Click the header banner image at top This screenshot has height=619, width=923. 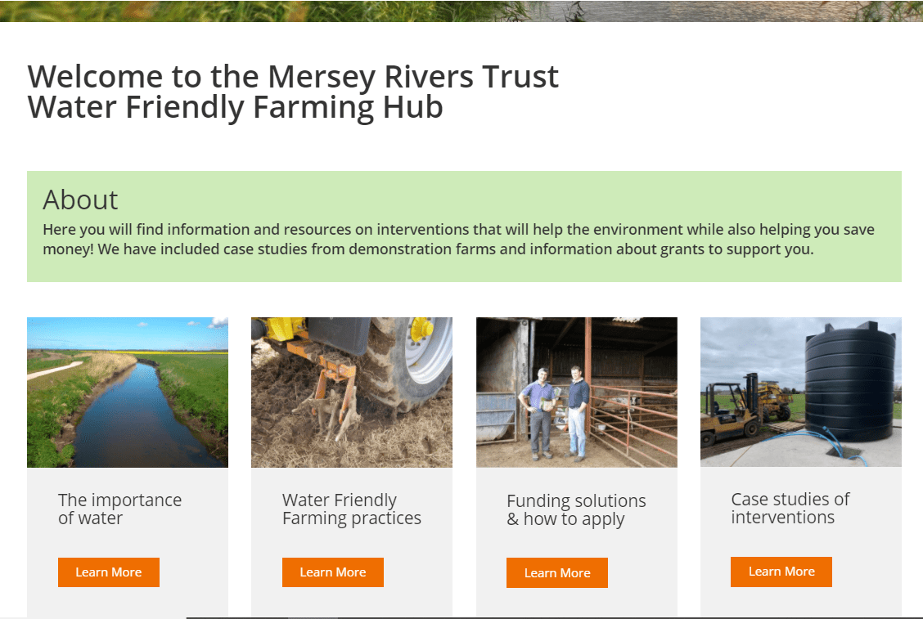coord(461,11)
